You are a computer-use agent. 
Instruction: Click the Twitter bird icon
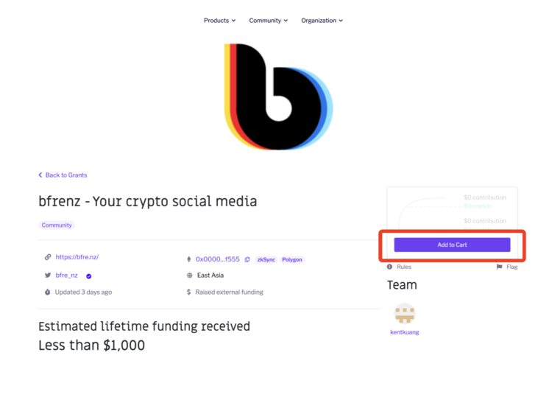point(48,276)
